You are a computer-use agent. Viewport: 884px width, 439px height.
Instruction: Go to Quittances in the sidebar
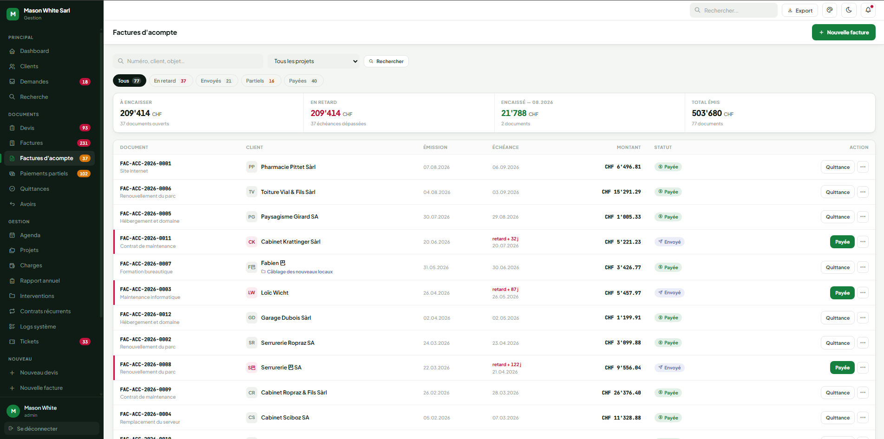click(49, 189)
